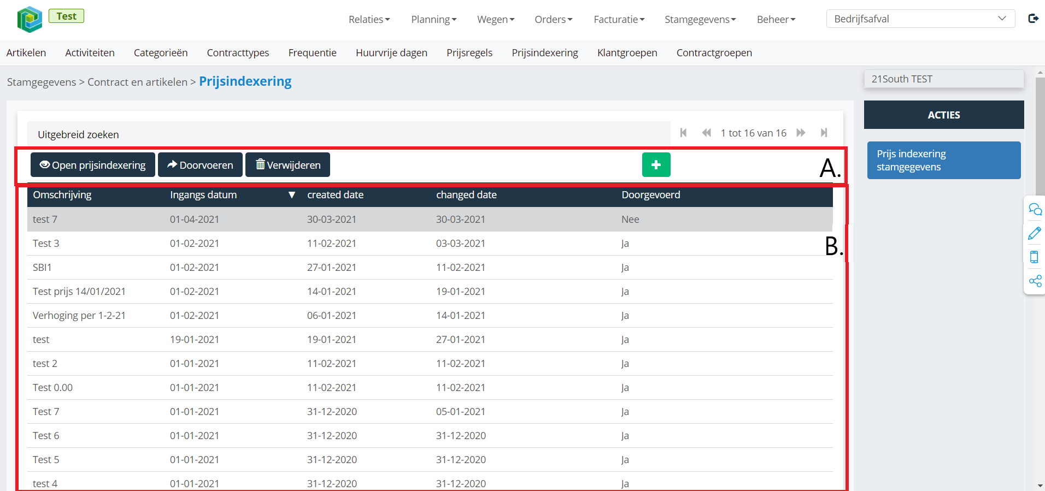The width and height of the screenshot is (1045, 491).
Task: Sort by Doorgevoerd column header
Action: point(651,195)
